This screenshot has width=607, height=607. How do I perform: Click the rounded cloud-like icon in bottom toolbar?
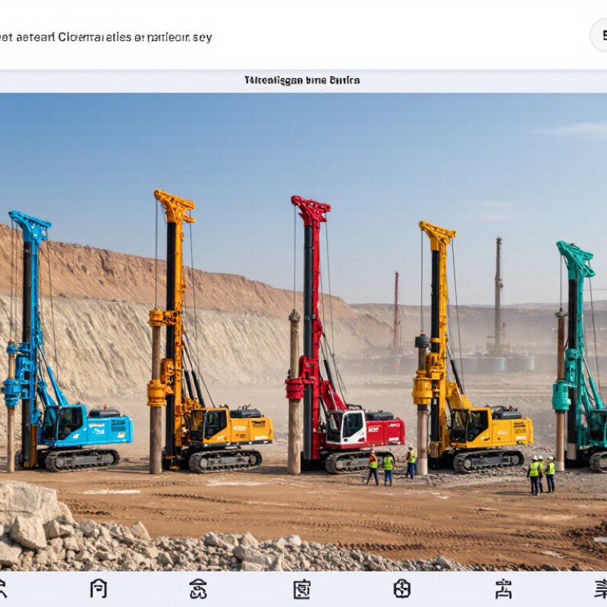[198, 589]
